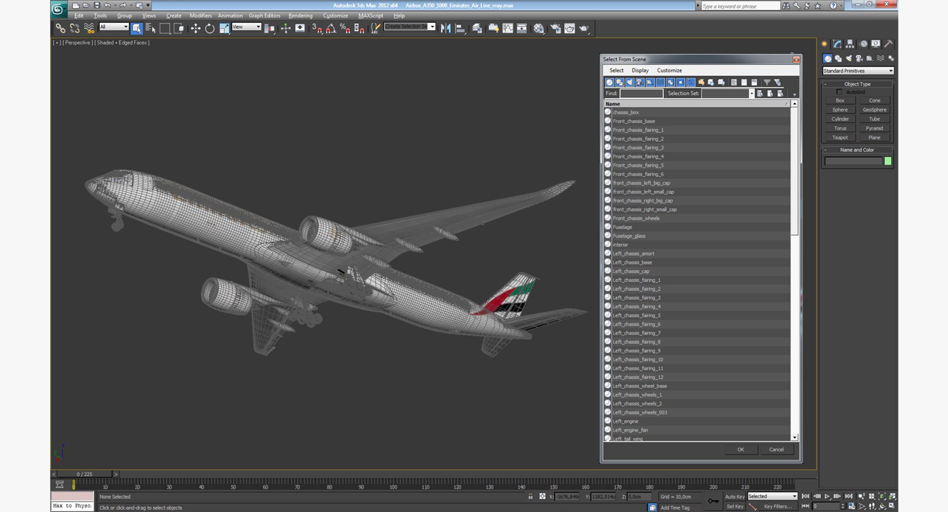The height and width of the screenshot is (512, 948).
Task: Switch to Modify panel tab icon
Action: tap(837, 44)
